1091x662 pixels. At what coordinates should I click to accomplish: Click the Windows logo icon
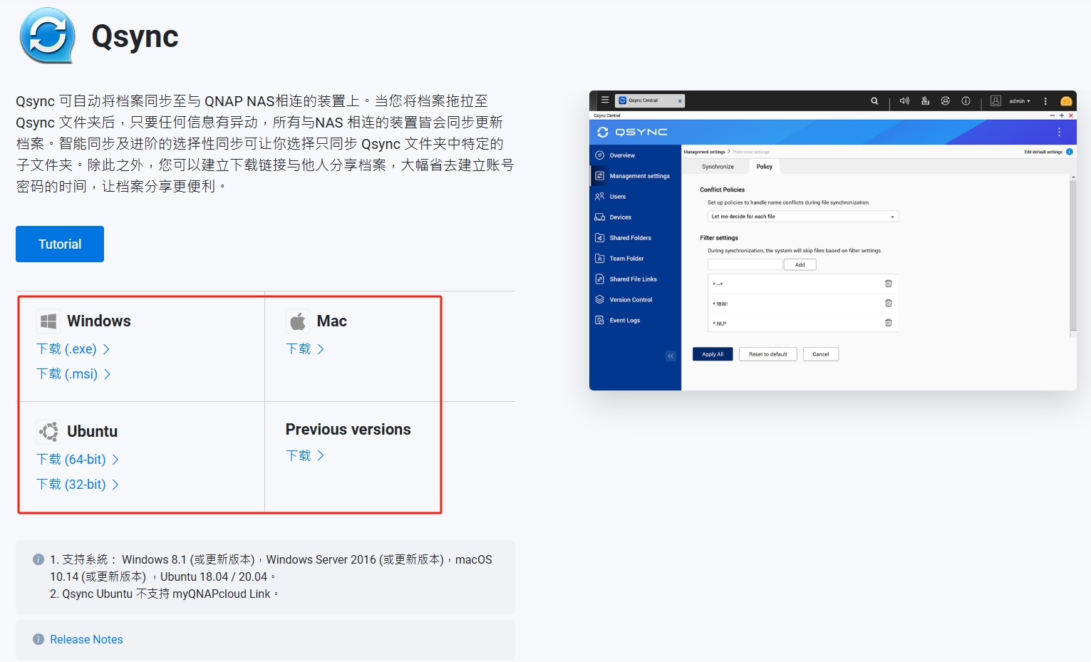click(48, 321)
